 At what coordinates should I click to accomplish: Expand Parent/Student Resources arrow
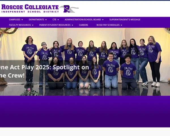click(73, 25)
